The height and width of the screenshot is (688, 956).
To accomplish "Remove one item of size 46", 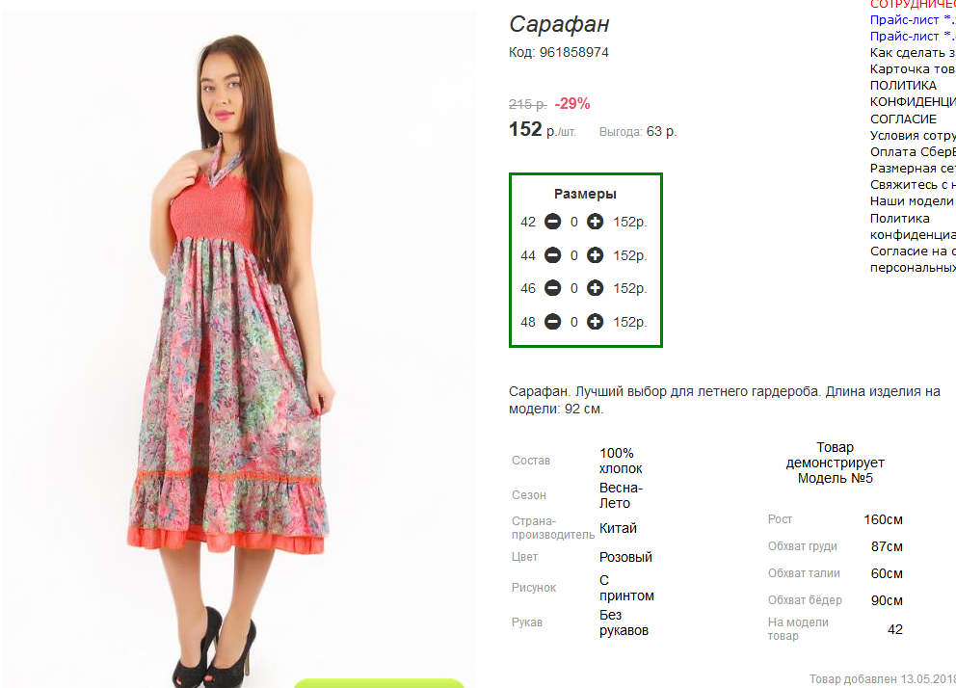I will coord(552,288).
